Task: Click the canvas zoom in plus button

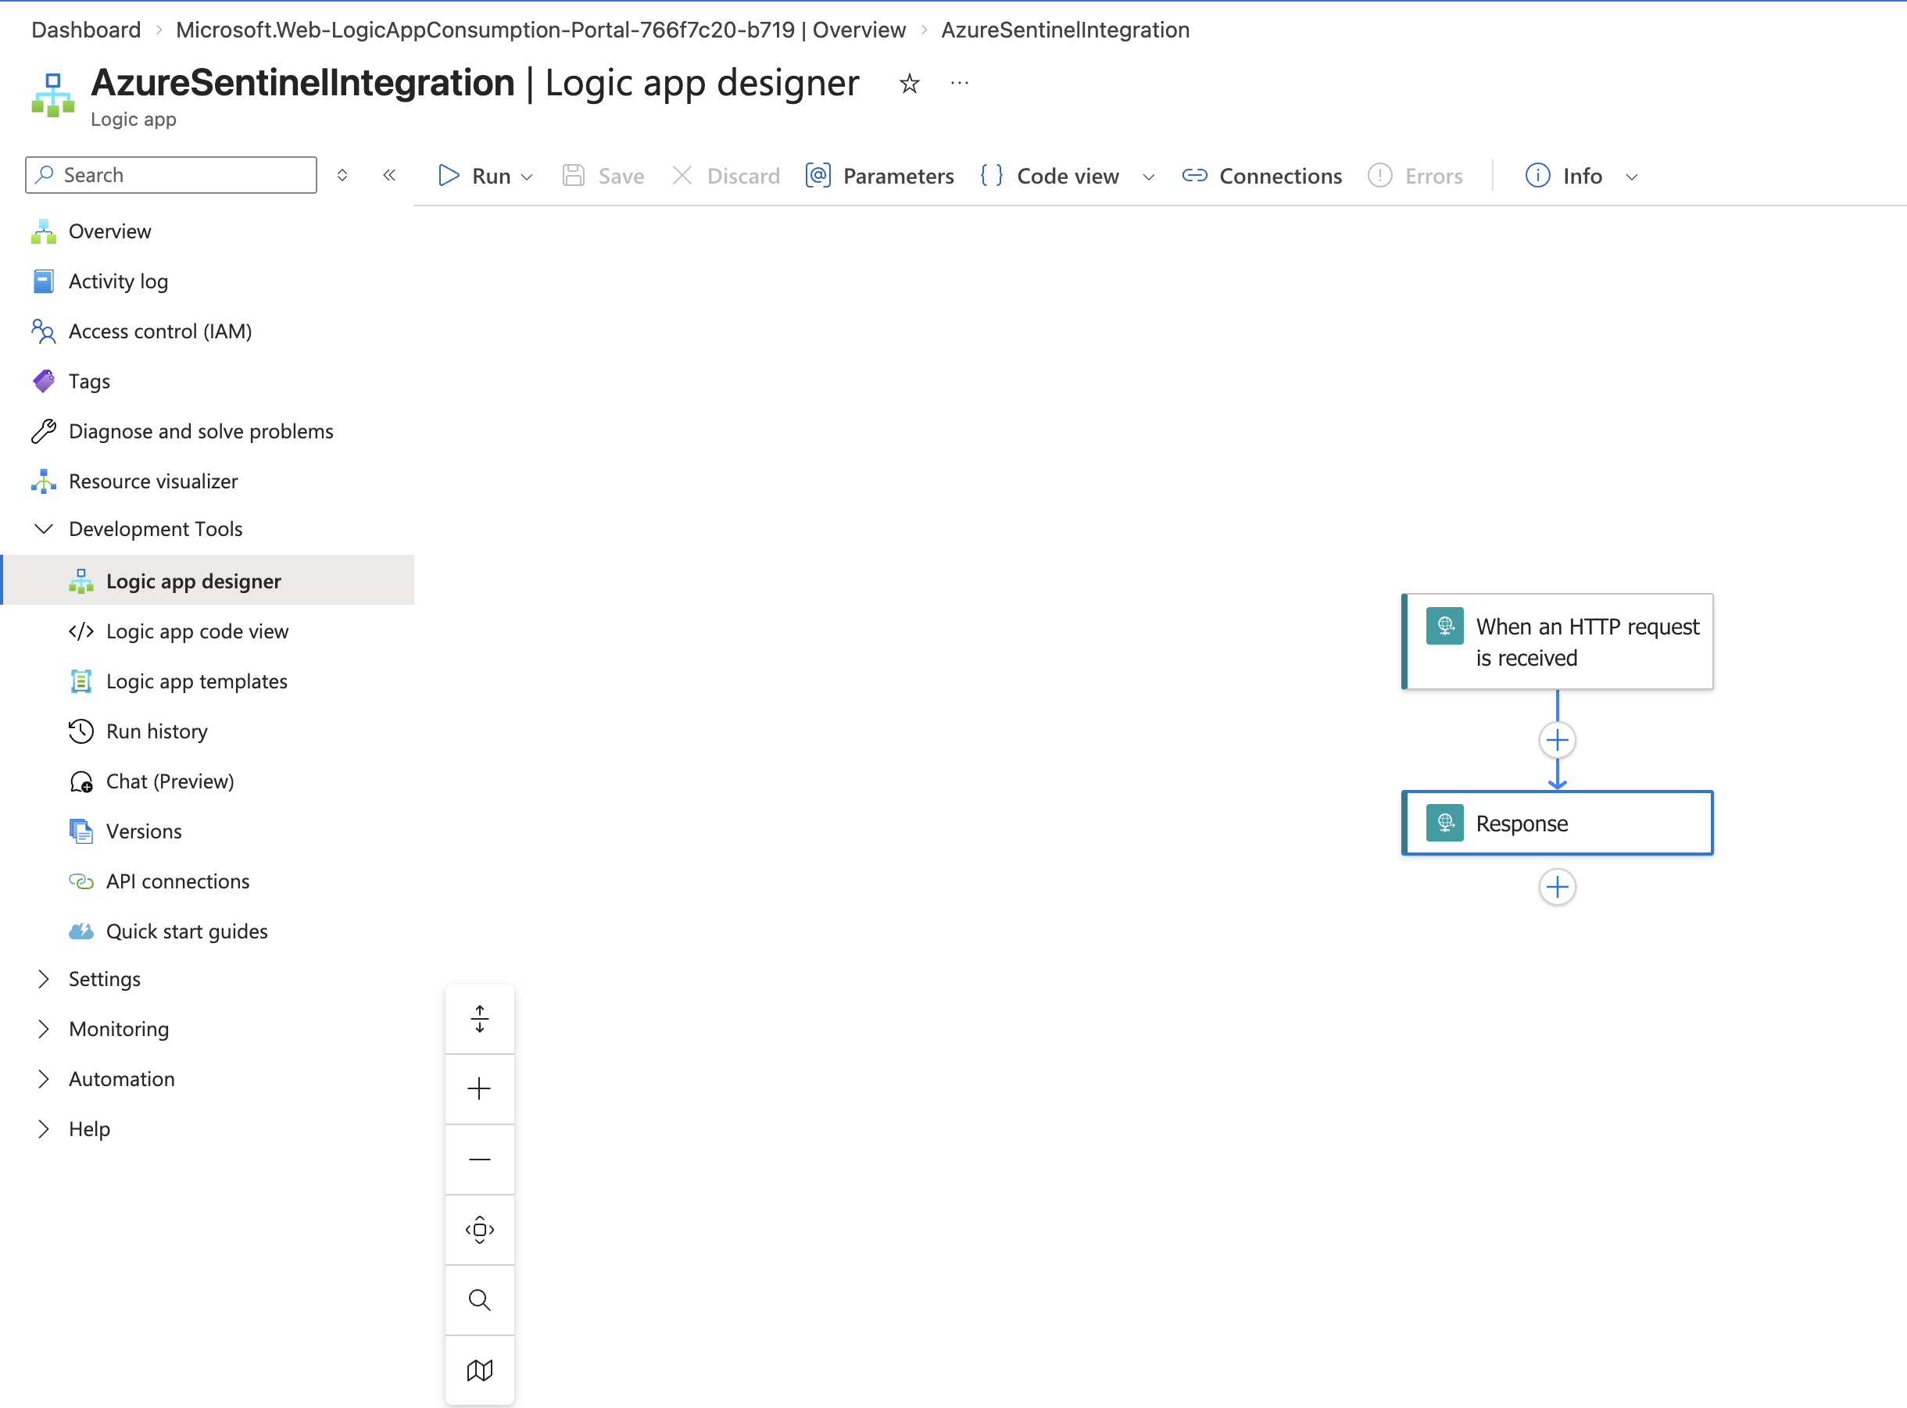Action: tap(479, 1088)
